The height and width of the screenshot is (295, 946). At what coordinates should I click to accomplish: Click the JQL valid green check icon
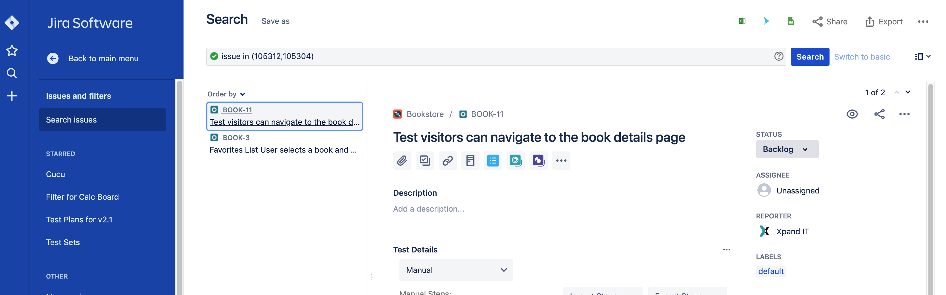pyautogui.click(x=214, y=56)
